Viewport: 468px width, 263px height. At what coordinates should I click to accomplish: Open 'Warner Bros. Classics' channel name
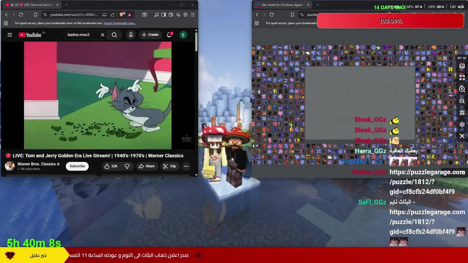pyautogui.click(x=37, y=164)
